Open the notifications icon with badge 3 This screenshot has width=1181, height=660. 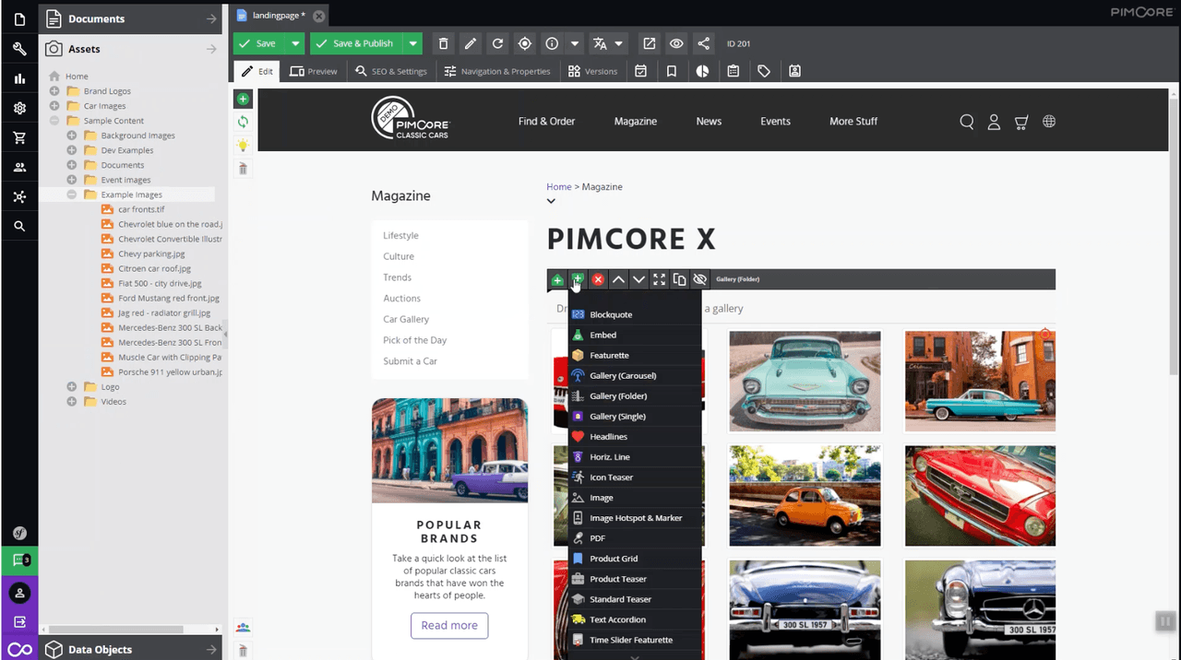click(19, 560)
